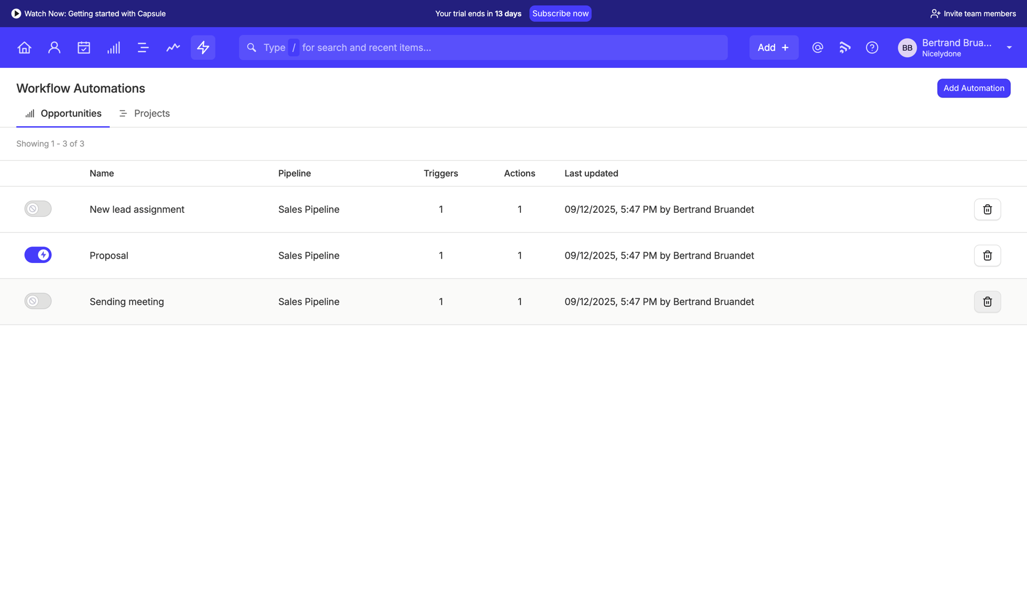Screen dimensions: 1027x604
Task: Select the People contacts icon
Action: (x=54, y=47)
